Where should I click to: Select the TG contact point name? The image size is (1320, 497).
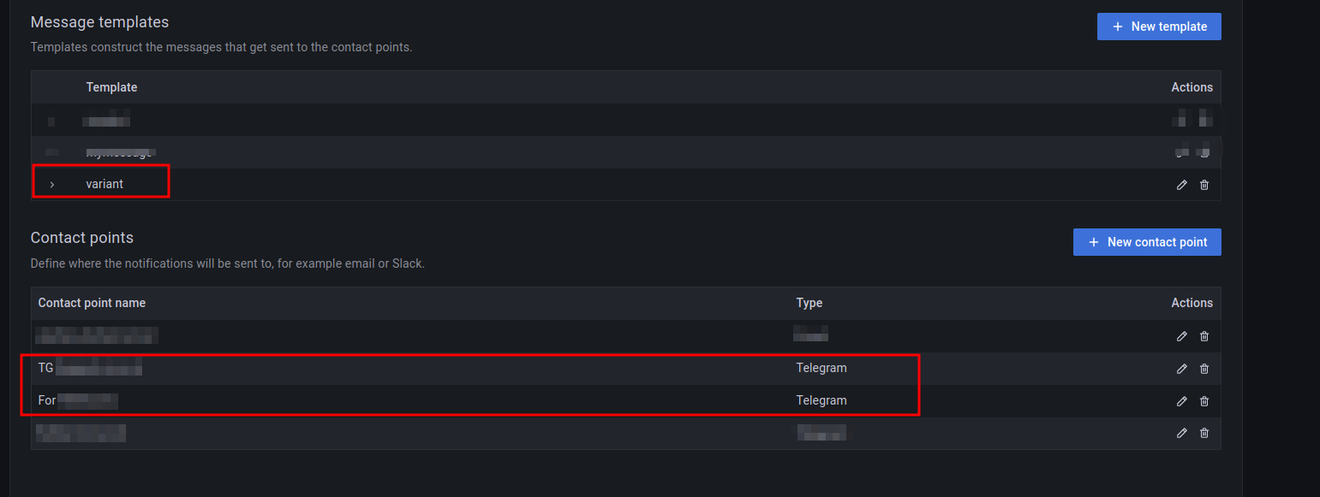click(x=90, y=369)
